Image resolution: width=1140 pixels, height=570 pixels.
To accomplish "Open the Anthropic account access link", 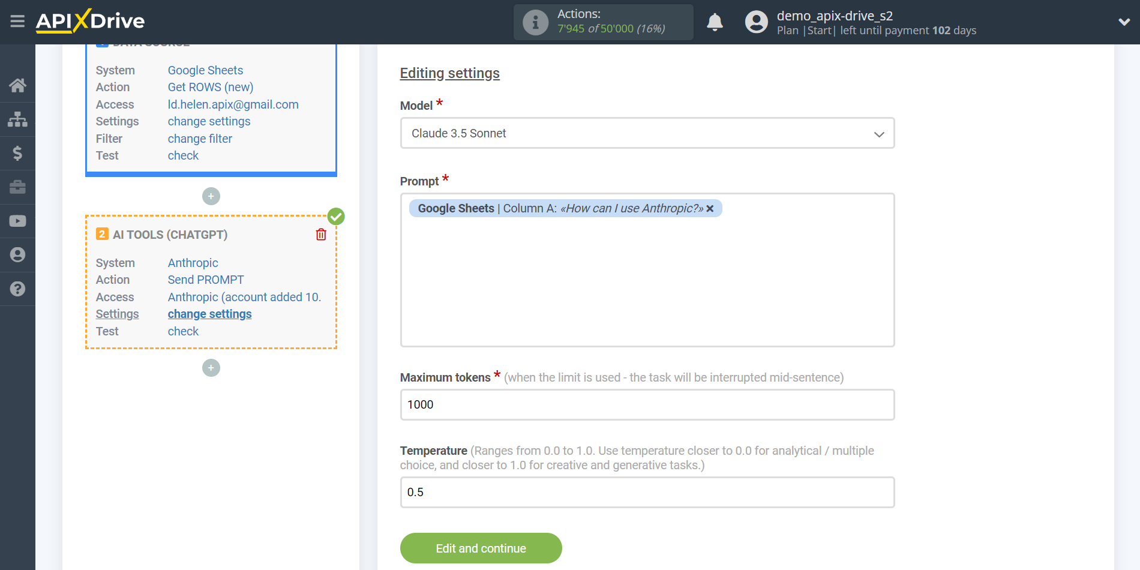I will coord(244,297).
